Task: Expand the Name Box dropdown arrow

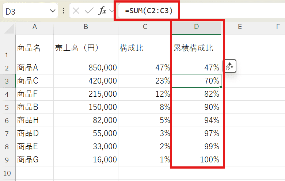Action: point(52,11)
